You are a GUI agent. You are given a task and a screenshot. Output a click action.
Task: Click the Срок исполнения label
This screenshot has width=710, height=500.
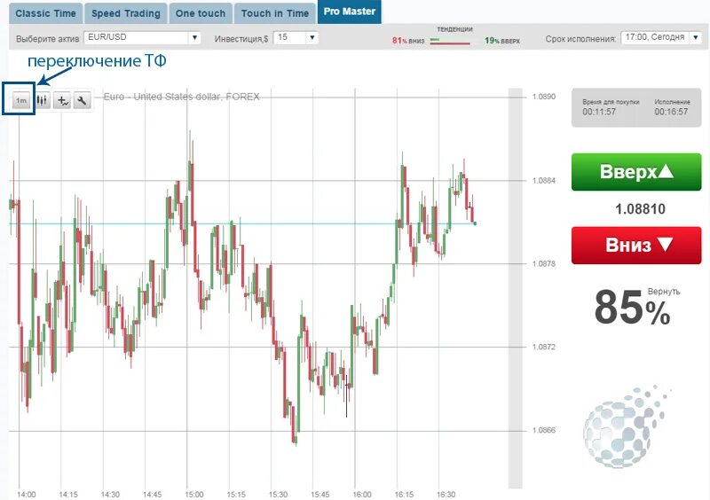pos(581,39)
